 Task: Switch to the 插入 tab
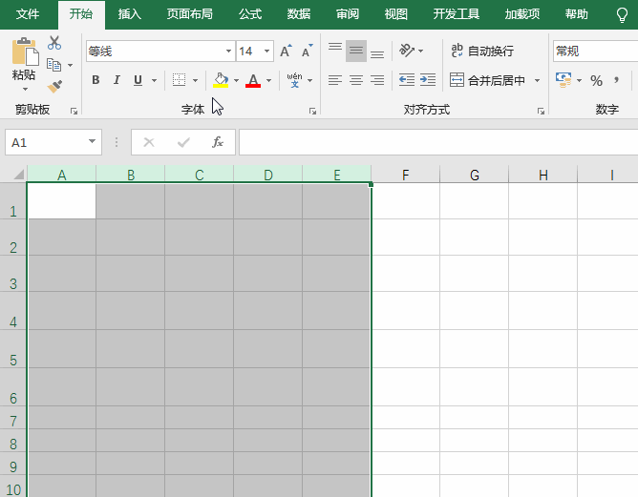[x=130, y=14]
